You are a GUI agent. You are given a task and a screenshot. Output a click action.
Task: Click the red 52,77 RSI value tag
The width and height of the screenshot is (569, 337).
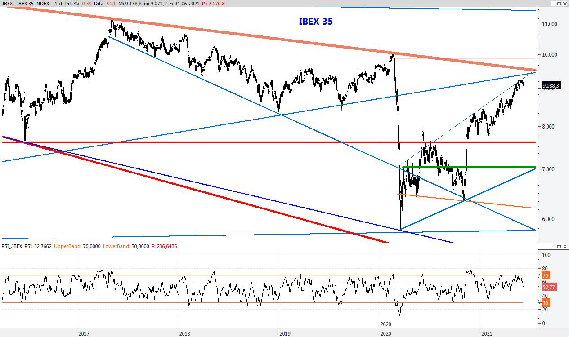(x=548, y=287)
